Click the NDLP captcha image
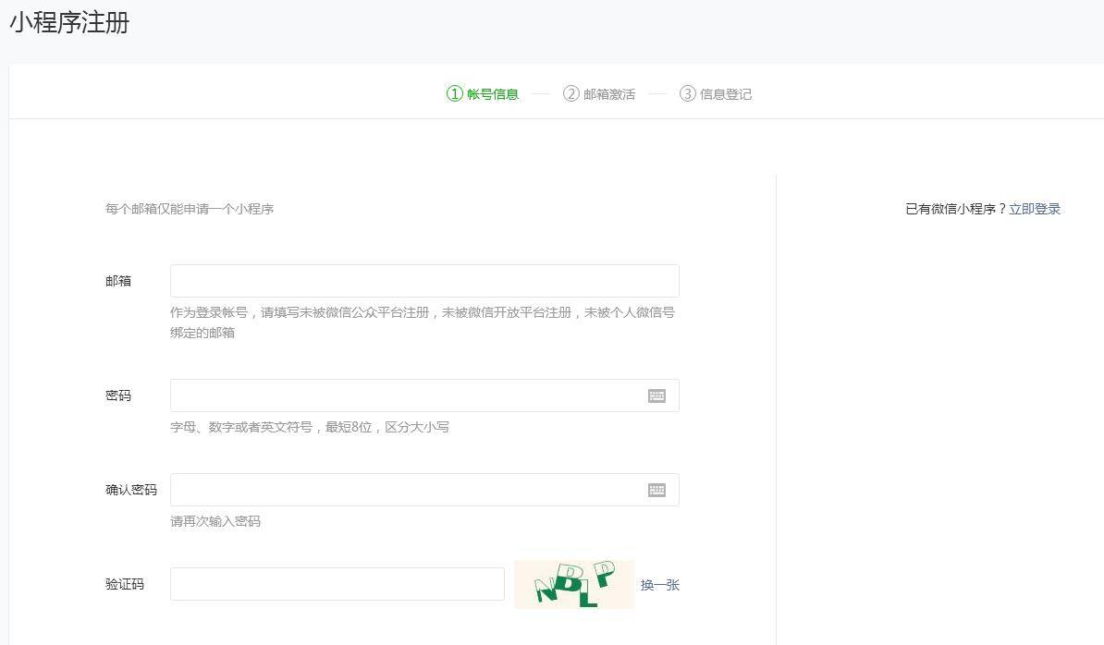The height and width of the screenshot is (645, 1104). coord(574,584)
